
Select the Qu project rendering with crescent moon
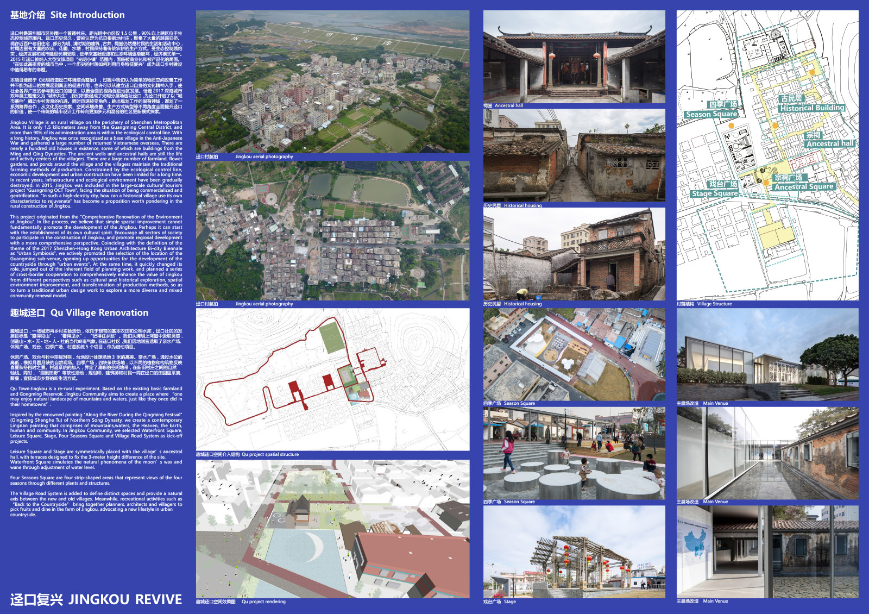tap(332, 529)
